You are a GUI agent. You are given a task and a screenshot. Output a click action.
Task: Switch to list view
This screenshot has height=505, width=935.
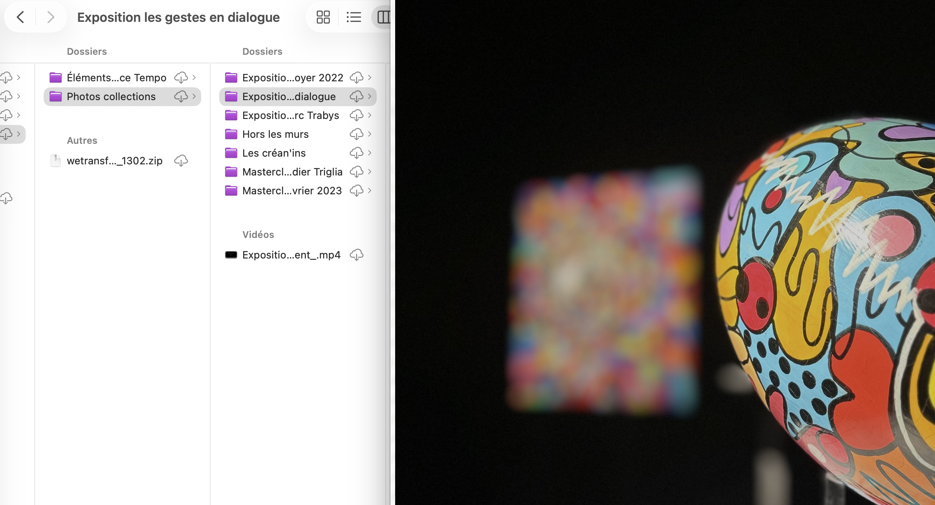(354, 17)
